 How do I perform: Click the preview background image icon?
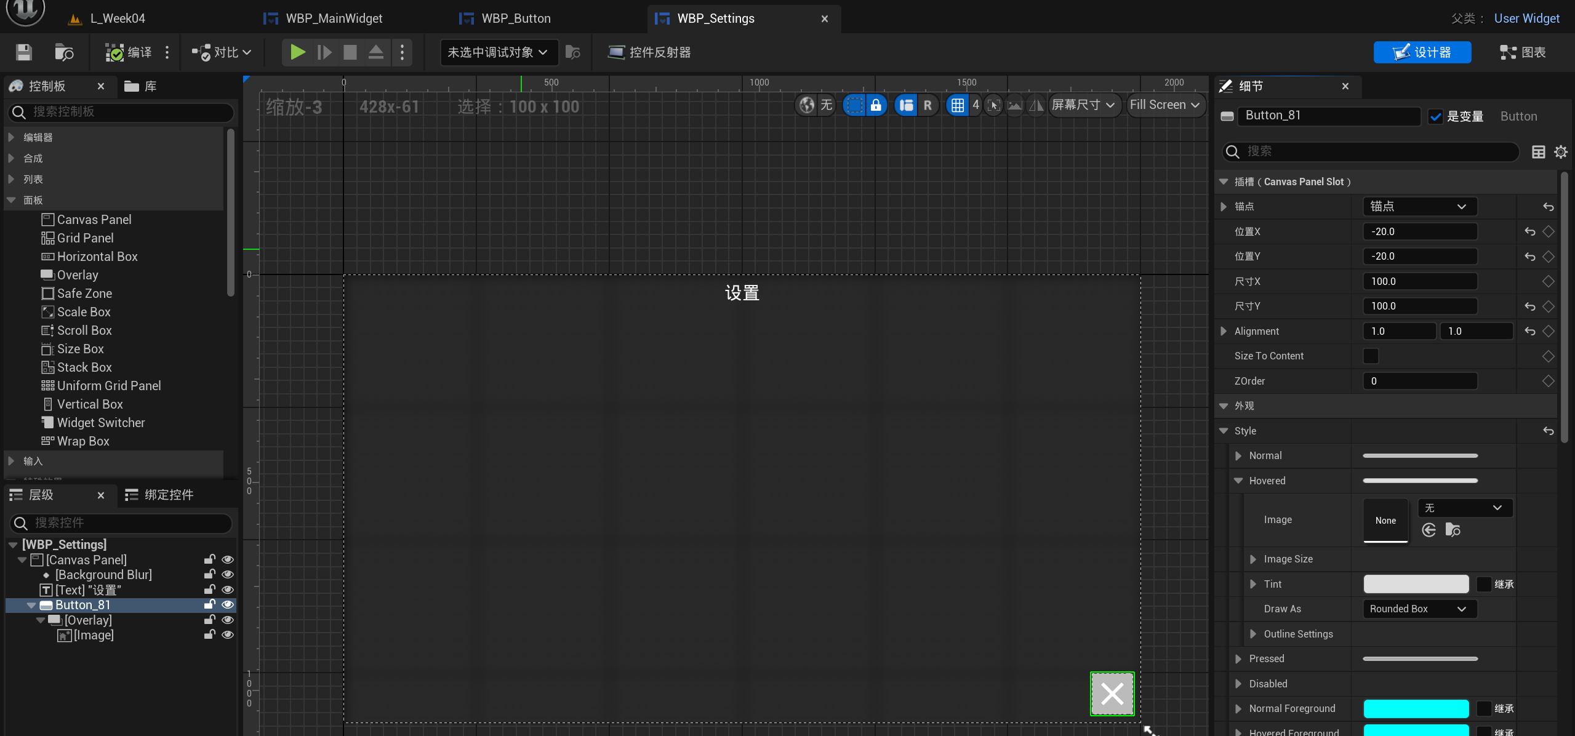tap(1015, 105)
